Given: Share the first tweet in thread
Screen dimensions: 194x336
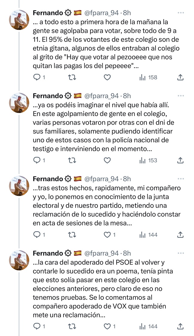Looking at the screenshot, I should coord(180,77).
